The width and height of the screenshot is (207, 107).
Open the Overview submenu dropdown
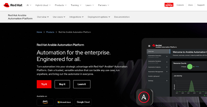[x=43, y=17]
